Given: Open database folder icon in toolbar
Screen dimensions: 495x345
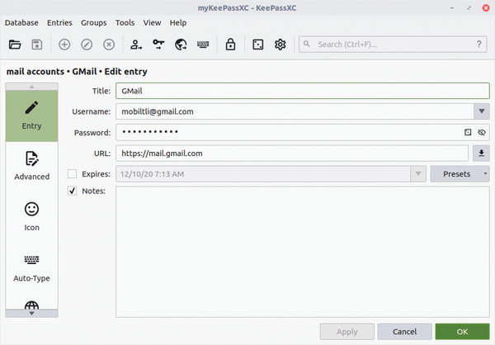Looking at the screenshot, I should pyautogui.click(x=15, y=45).
